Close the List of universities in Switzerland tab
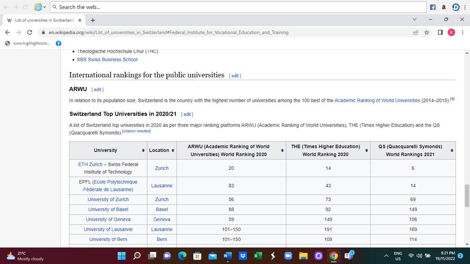This screenshot has height=264, width=470. coord(80,20)
